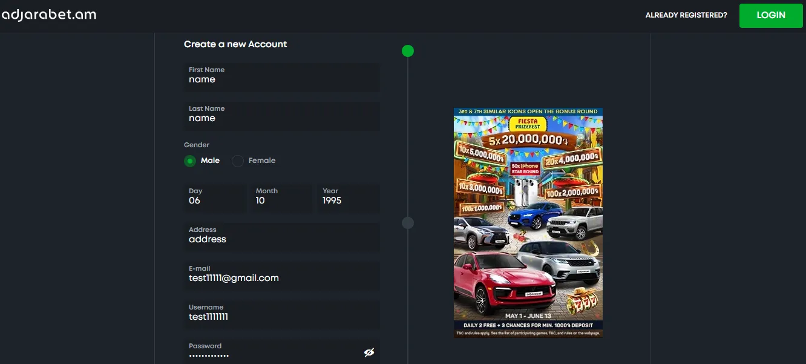Click the green LOGIN button
Image resolution: width=806 pixels, height=364 pixels.
pyautogui.click(x=771, y=15)
